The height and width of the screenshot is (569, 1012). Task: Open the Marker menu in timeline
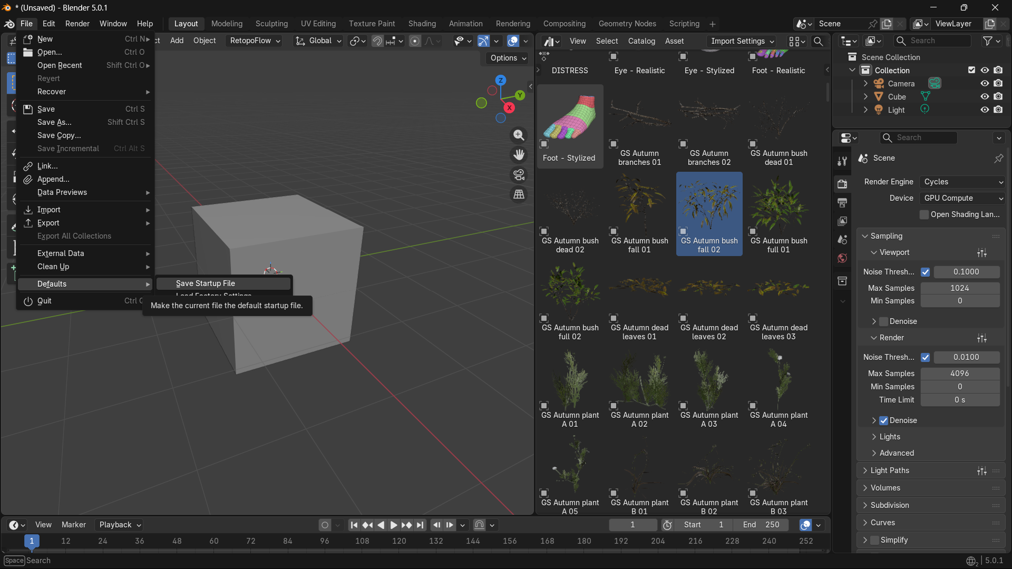click(74, 525)
